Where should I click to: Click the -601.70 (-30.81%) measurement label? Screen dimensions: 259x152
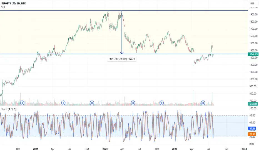tap(122, 59)
